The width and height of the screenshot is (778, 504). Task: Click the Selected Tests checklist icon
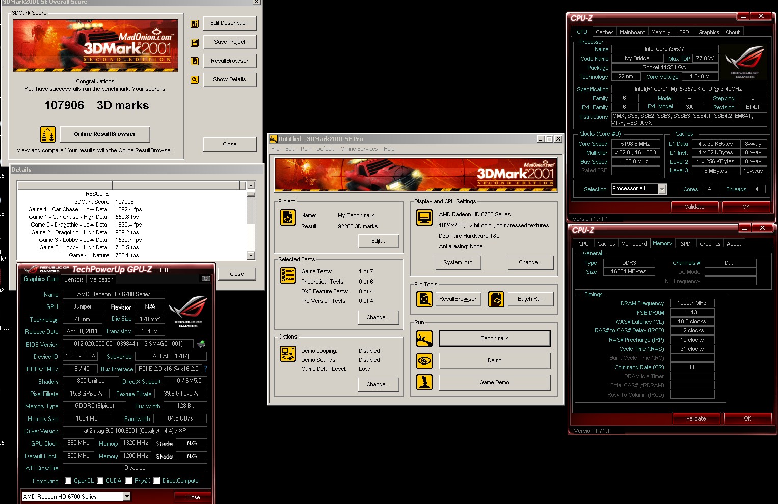tap(288, 275)
